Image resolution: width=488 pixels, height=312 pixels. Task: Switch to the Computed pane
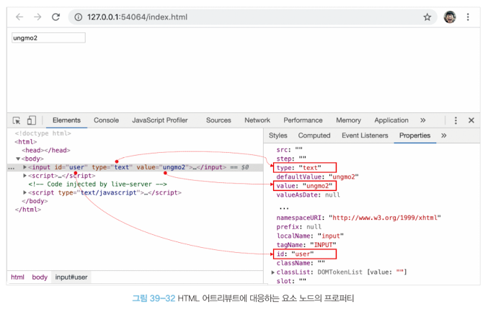(314, 135)
